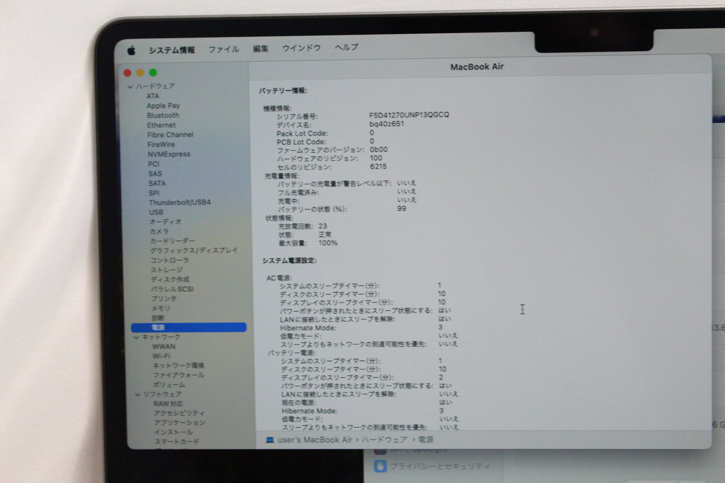Select SAS in the sidebar
Image resolution: width=725 pixels, height=483 pixels.
[x=155, y=173]
